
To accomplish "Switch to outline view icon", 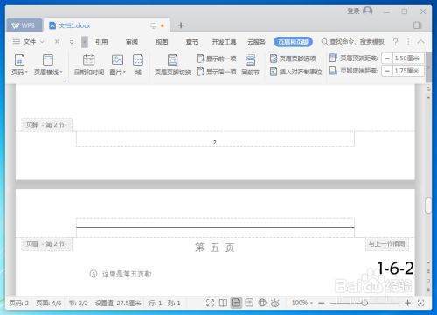I will point(249,303).
